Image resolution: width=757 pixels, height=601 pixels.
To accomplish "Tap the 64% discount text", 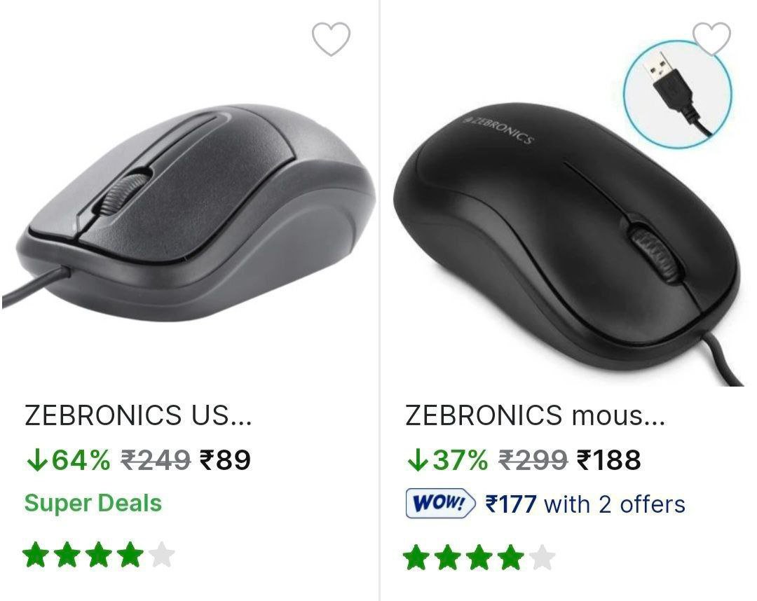I will pyautogui.click(x=81, y=460).
